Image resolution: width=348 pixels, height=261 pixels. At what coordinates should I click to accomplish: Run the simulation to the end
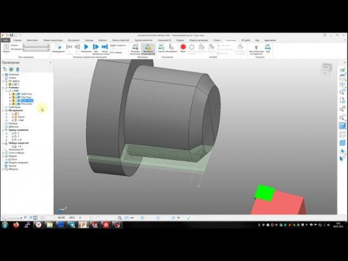coord(104,47)
